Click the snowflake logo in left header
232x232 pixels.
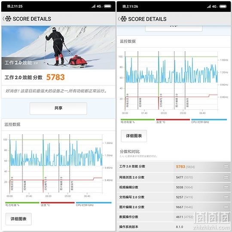8,19
